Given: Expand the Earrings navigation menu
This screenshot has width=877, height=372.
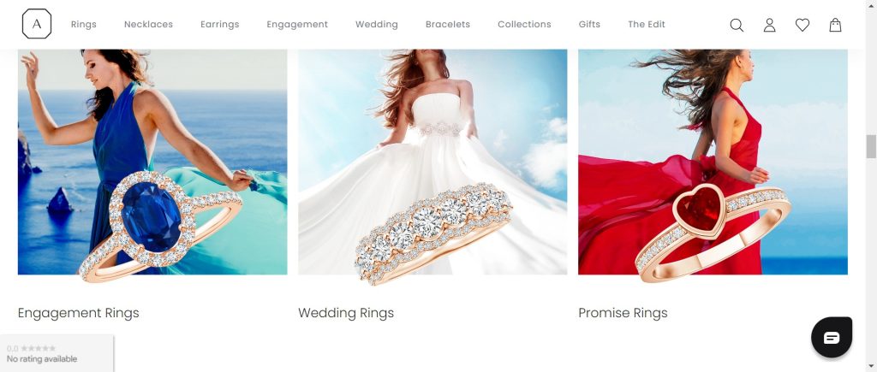Looking at the screenshot, I should tap(220, 25).
